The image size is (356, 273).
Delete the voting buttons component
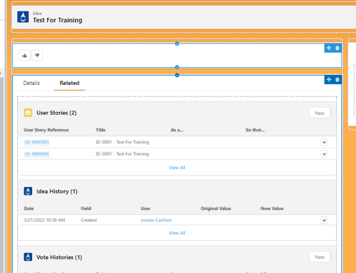[338, 48]
